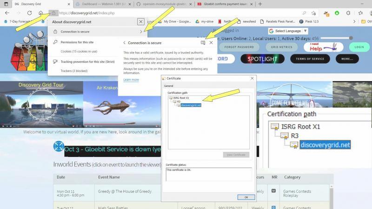Open Cookies (15 cookies in use)
Image resolution: width=372 pixels, height=209 pixels.
coord(79,52)
